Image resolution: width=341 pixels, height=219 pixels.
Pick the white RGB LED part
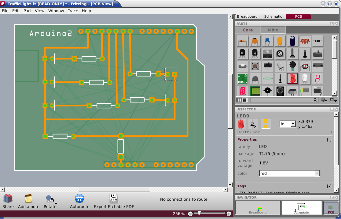[305, 79]
